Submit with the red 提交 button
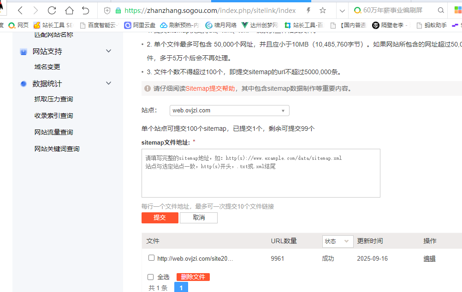This screenshot has height=292, width=462. point(160,217)
